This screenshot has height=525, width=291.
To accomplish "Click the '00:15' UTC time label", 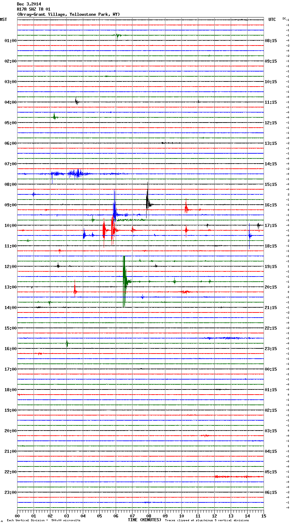I will [271, 369].
